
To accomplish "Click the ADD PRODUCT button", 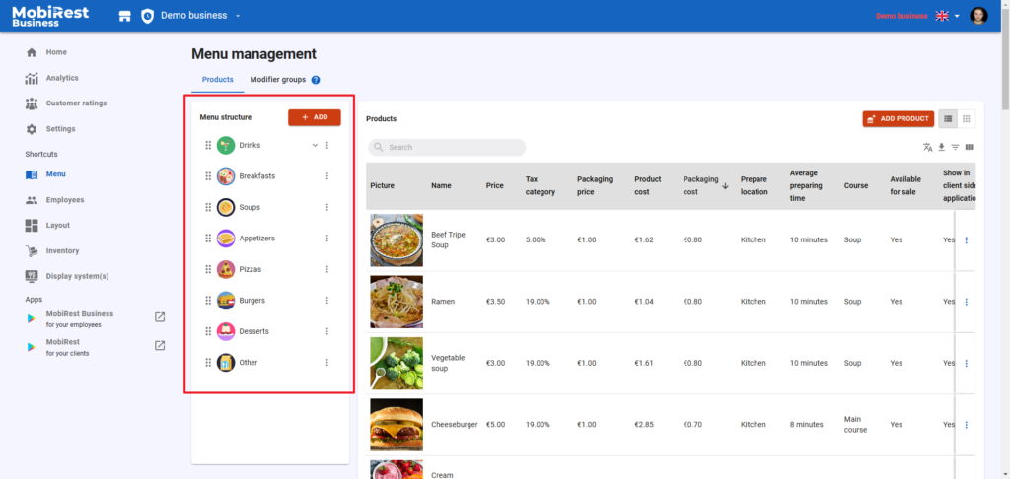I will pos(898,119).
